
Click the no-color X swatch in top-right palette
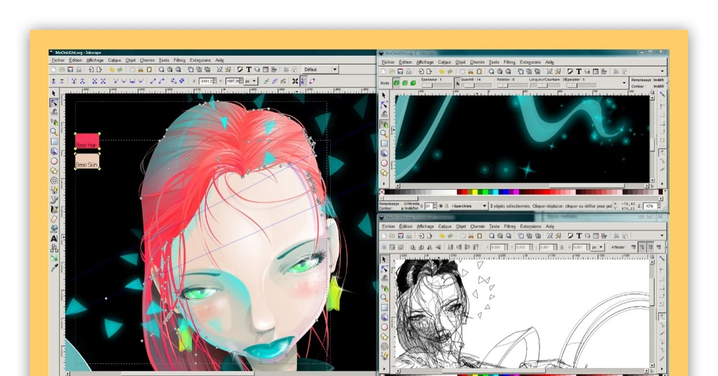click(x=382, y=192)
